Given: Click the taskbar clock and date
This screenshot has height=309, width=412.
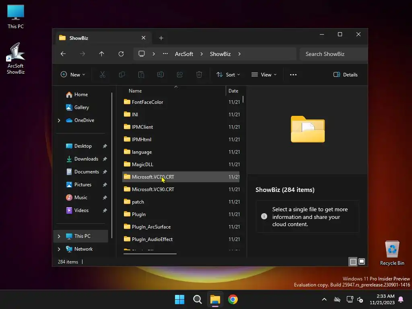Looking at the screenshot, I should point(382,299).
